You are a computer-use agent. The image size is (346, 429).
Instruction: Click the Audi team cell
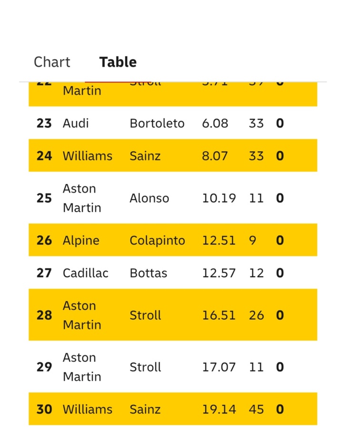coord(76,123)
